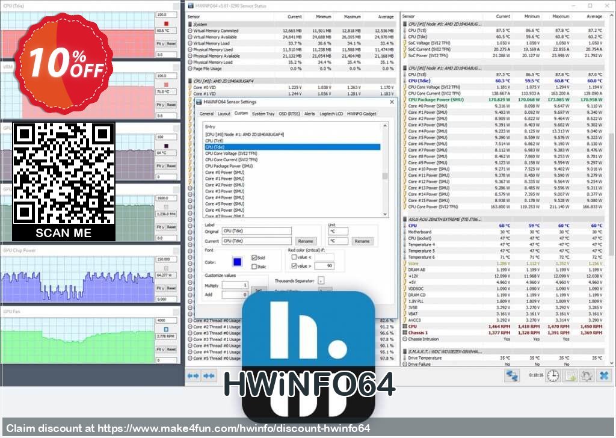
Task: Click the Vcore voltage row icon
Action: coord(405,263)
